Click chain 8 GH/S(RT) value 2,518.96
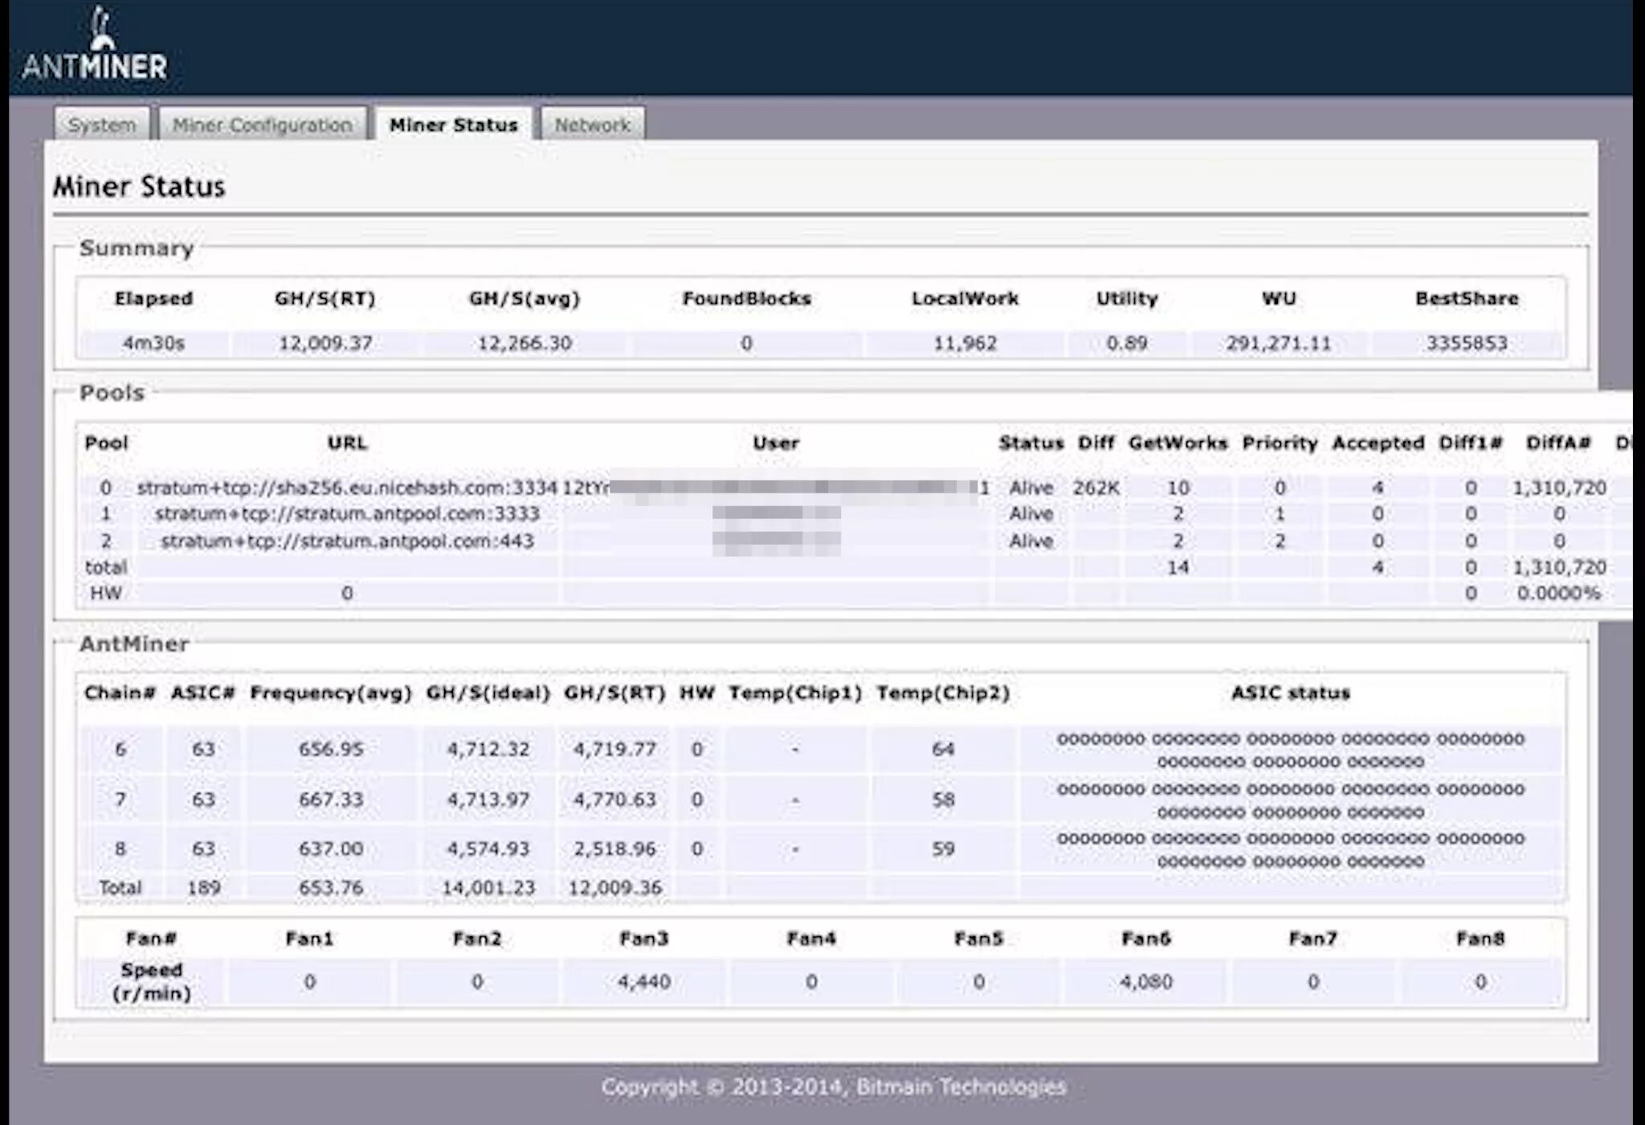The height and width of the screenshot is (1125, 1645). pos(614,849)
